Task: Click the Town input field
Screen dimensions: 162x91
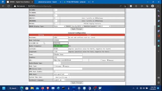Action: 68,54
